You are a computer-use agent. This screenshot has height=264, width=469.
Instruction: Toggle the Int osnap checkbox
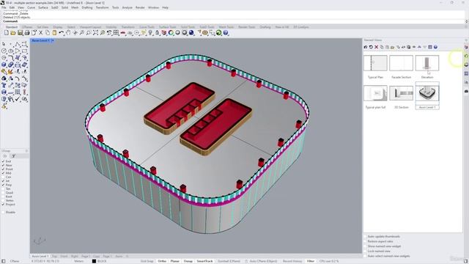pos(3,181)
